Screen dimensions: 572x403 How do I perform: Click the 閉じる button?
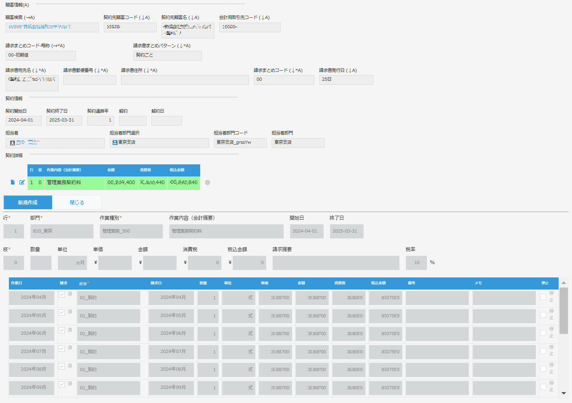[x=77, y=202]
